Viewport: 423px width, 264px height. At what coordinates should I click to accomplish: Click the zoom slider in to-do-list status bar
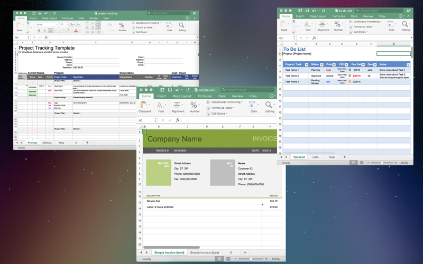click(382, 163)
